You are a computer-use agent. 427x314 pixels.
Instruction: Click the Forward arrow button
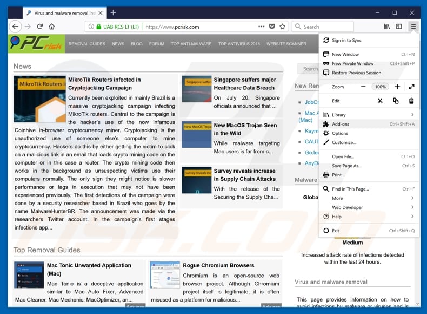(x=28, y=27)
